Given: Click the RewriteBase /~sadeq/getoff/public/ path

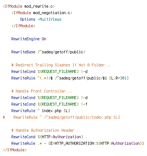Looking at the screenshot, I should [62, 52].
